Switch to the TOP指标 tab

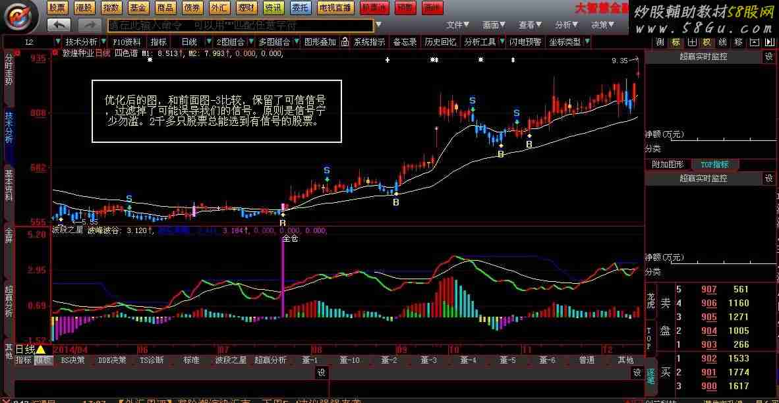click(714, 165)
